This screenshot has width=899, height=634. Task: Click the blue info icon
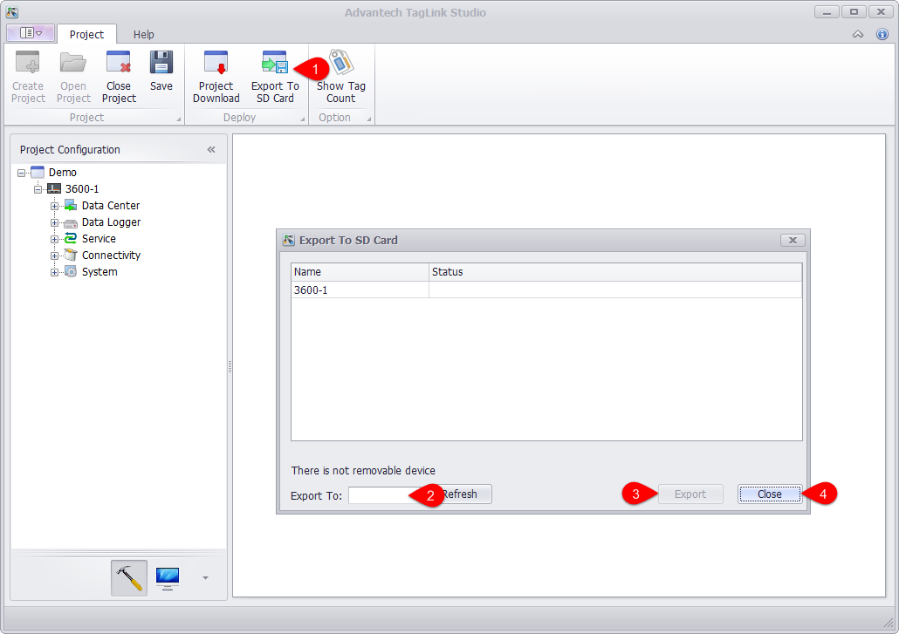coord(882,34)
